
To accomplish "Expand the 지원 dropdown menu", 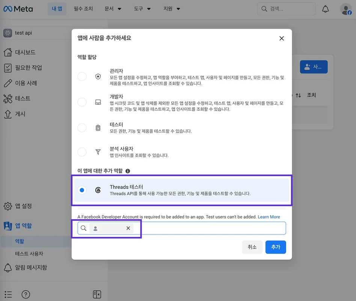I will pyautogui.click(x=172, y=9).
